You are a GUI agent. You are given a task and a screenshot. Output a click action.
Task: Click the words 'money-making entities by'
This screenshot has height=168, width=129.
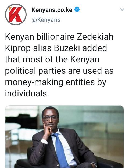click(x=56, y=82)
